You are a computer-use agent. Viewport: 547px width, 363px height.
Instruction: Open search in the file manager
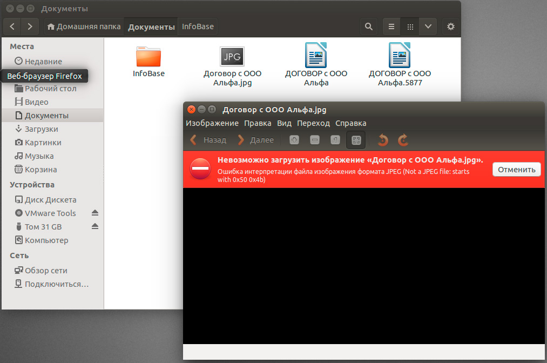coord(369,26)
